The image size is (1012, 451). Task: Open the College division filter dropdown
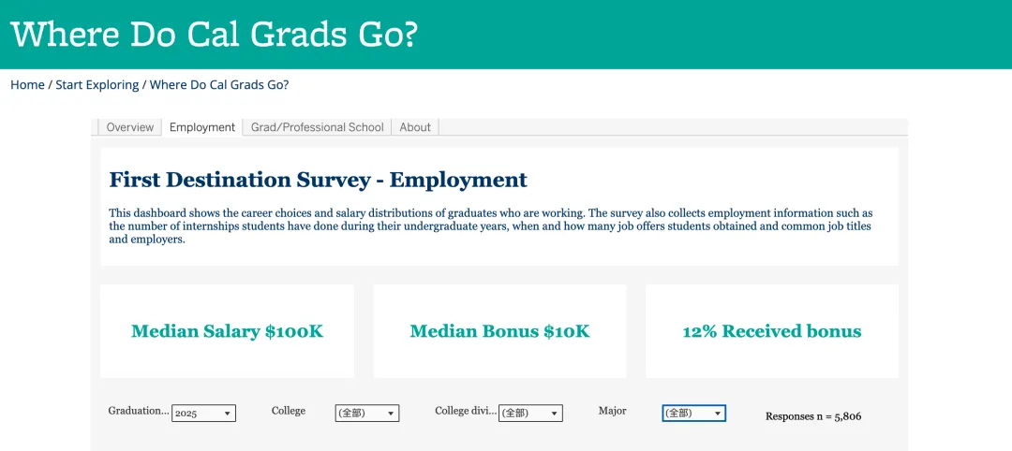point(530,413)
